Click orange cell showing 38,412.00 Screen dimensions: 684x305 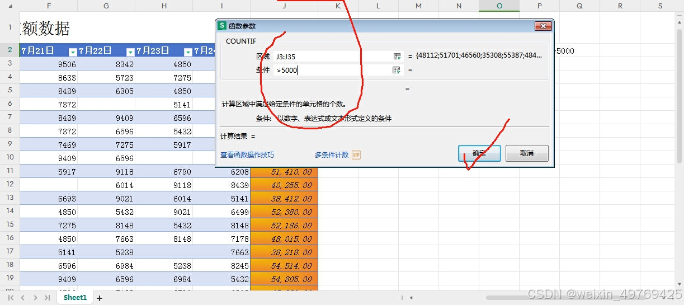coord(284,199)
